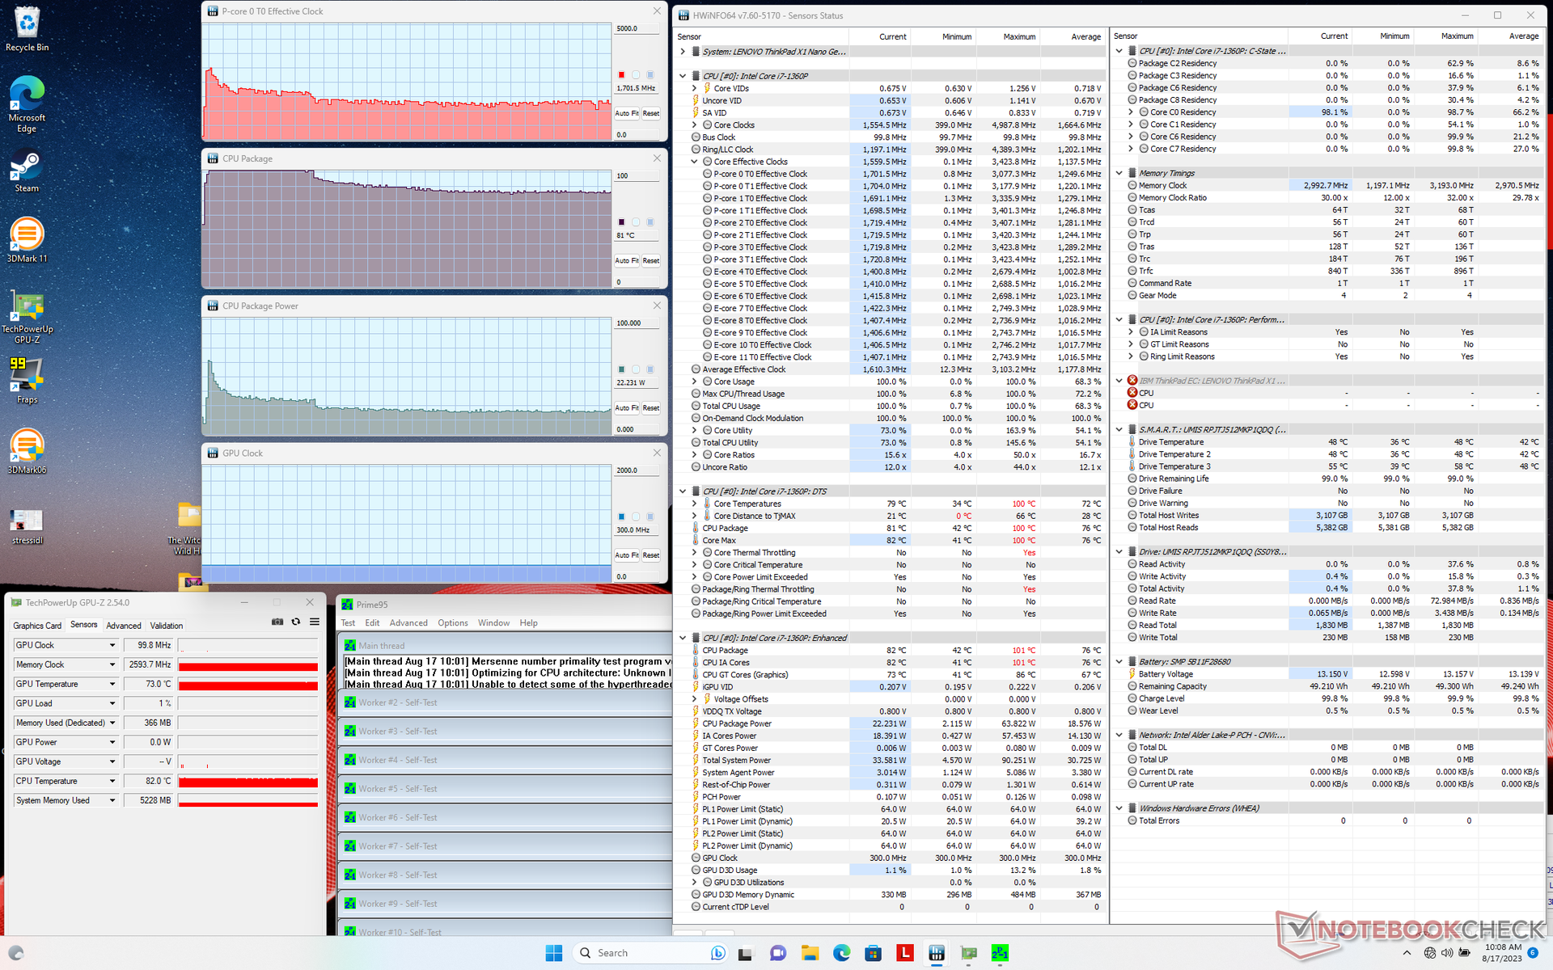Open the GPU-Z hamburger menu icon
Image resolution: width=1553 pixels, height=970 pixels.
coord(315,622)
